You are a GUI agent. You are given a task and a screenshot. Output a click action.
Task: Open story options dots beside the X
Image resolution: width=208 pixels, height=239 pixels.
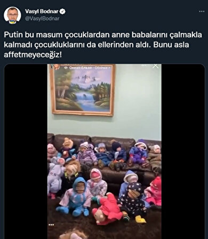pos(144,66)
